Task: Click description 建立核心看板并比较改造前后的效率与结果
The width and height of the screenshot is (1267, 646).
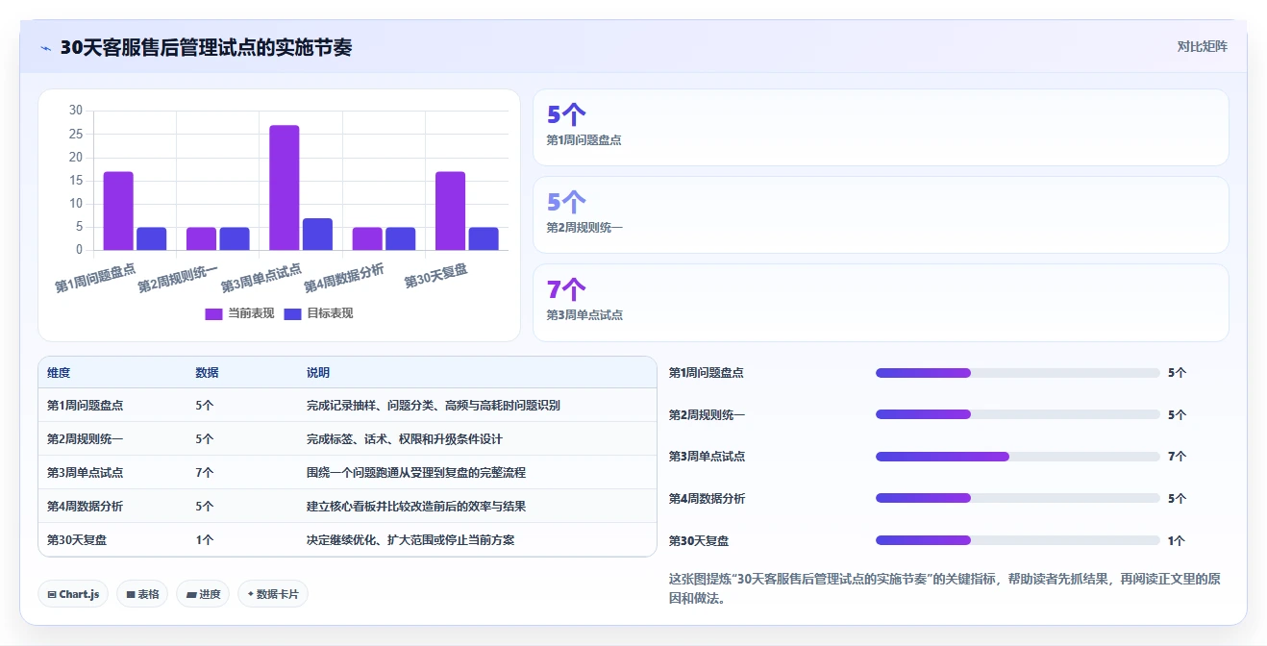Action: tap(416, 507)
